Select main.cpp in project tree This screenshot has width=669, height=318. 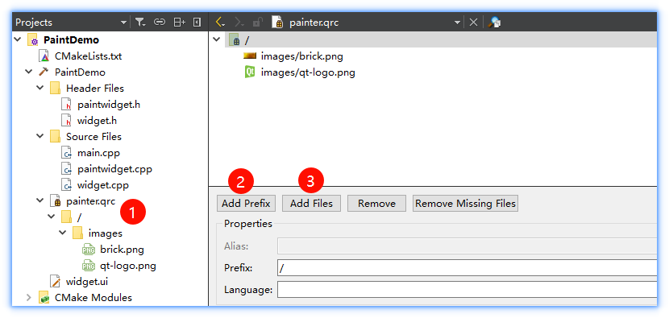(x=98, y=153)
